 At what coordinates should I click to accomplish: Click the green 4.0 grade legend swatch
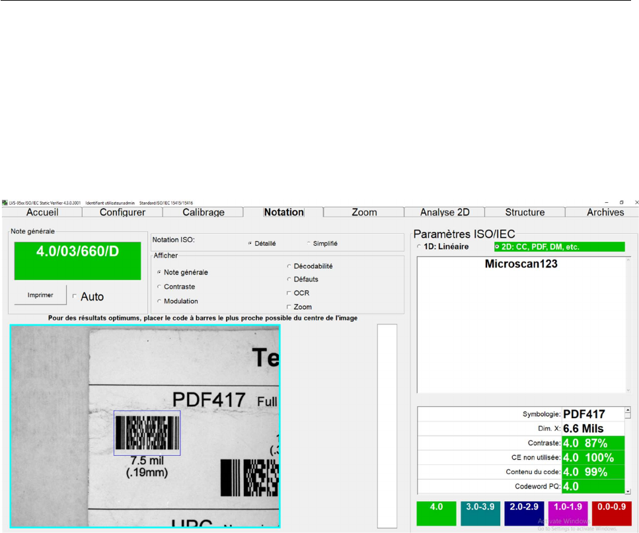tap(436, 513)
